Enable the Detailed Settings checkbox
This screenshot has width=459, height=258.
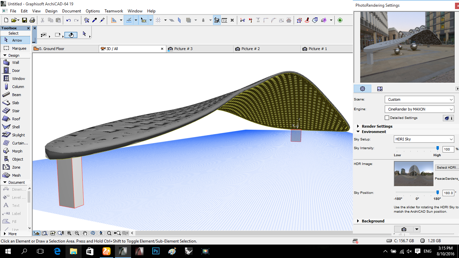387,118
